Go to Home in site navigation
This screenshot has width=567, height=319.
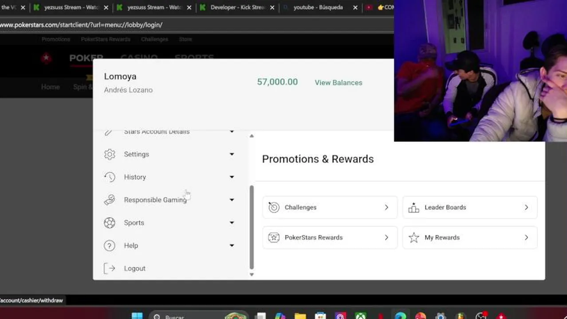(x=50, y=87)
